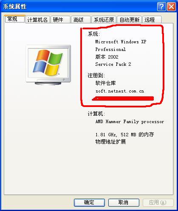
Task: Open the 系统还原 tab
Action: (x=104, y=20)
